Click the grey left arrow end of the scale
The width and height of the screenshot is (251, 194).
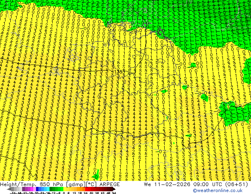[9, 189]
